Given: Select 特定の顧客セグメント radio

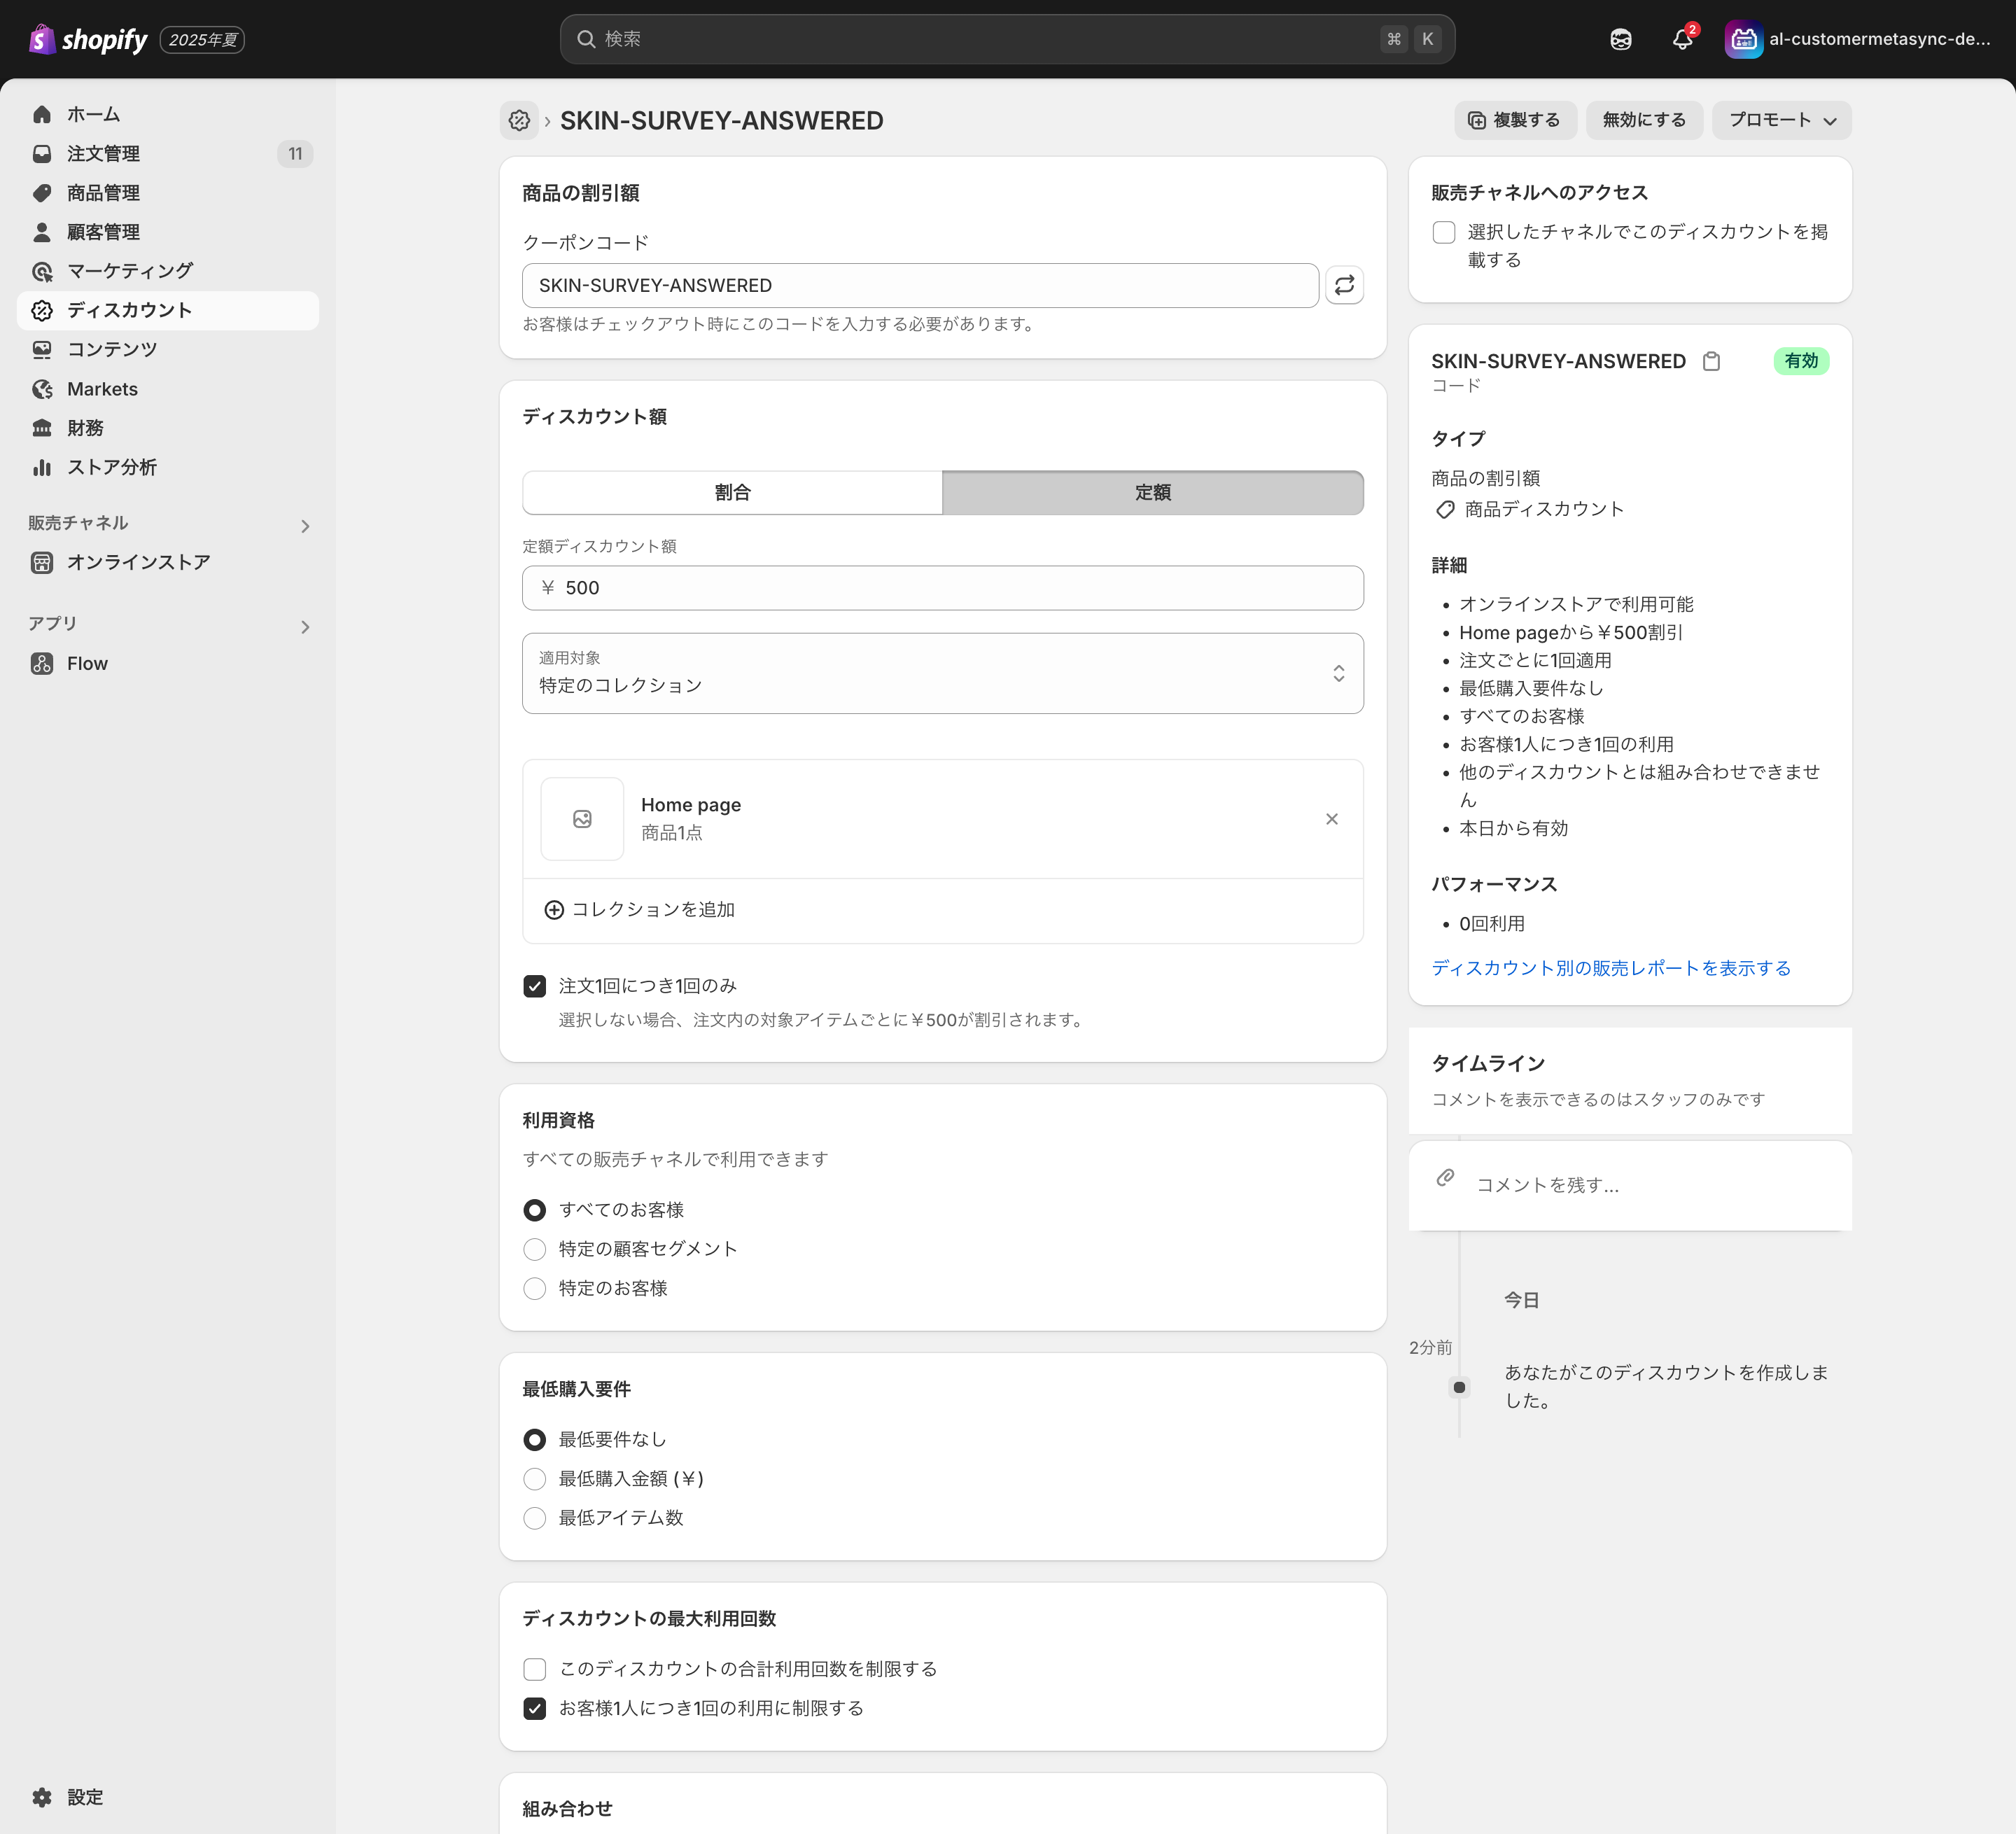Looking at the screenshot, I should pos(535,1249).
